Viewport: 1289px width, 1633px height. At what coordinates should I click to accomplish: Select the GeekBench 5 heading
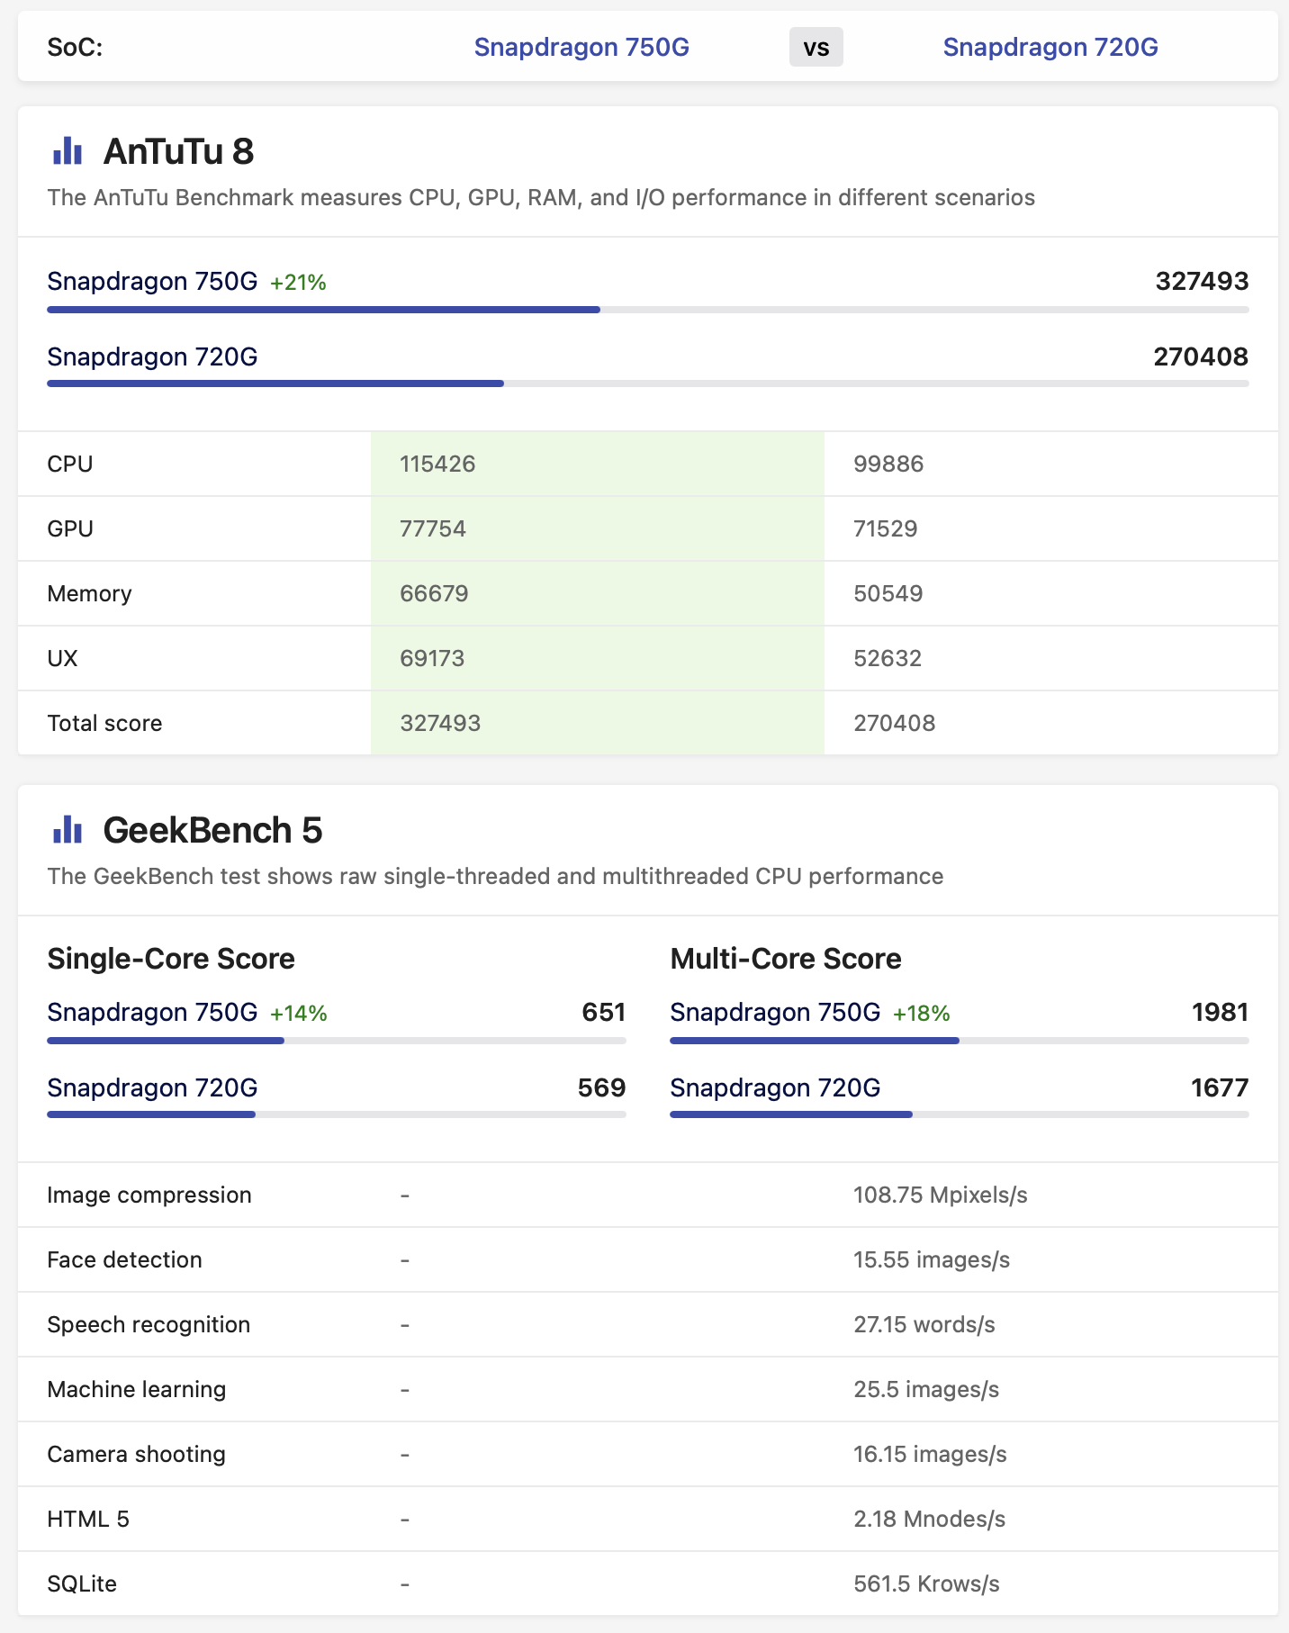[212, 830]
